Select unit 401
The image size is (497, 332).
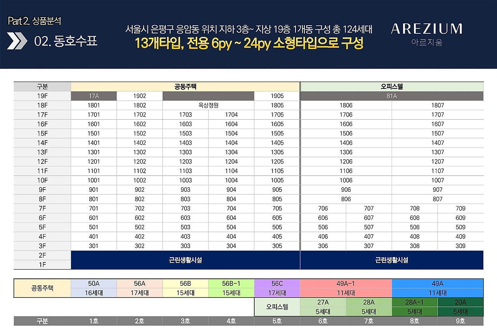point(94,236)
